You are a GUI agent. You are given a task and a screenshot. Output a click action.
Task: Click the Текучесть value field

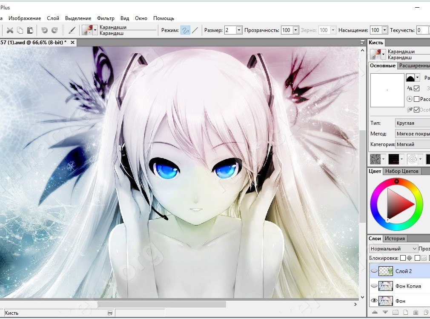coord(423,30)
